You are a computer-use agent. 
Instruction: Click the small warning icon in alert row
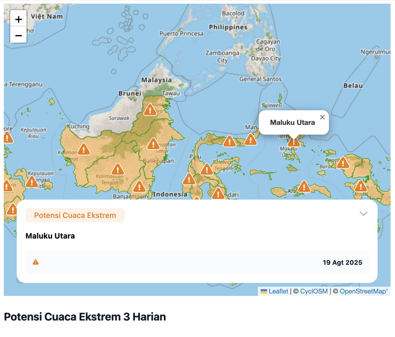[x=36, y=262]
